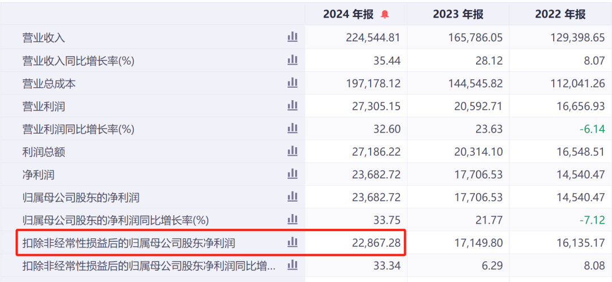Click the 归属母公司股东的净利润同比增长率(%) label
The width and height of the screenshot is (612, 282).
coord(116,221)
